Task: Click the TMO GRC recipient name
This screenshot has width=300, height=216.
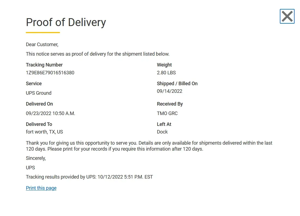Action: pyautogui.click(x=167, y=113)
